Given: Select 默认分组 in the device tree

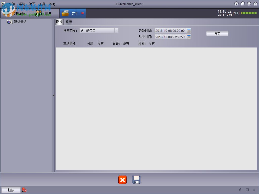Looking at the screenshot, I should (x=20, y=22).
